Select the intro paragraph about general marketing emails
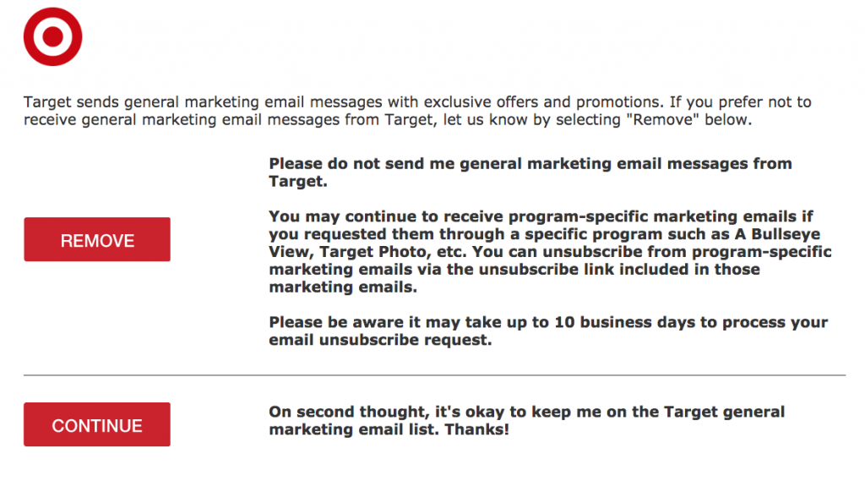 point(417,111)
